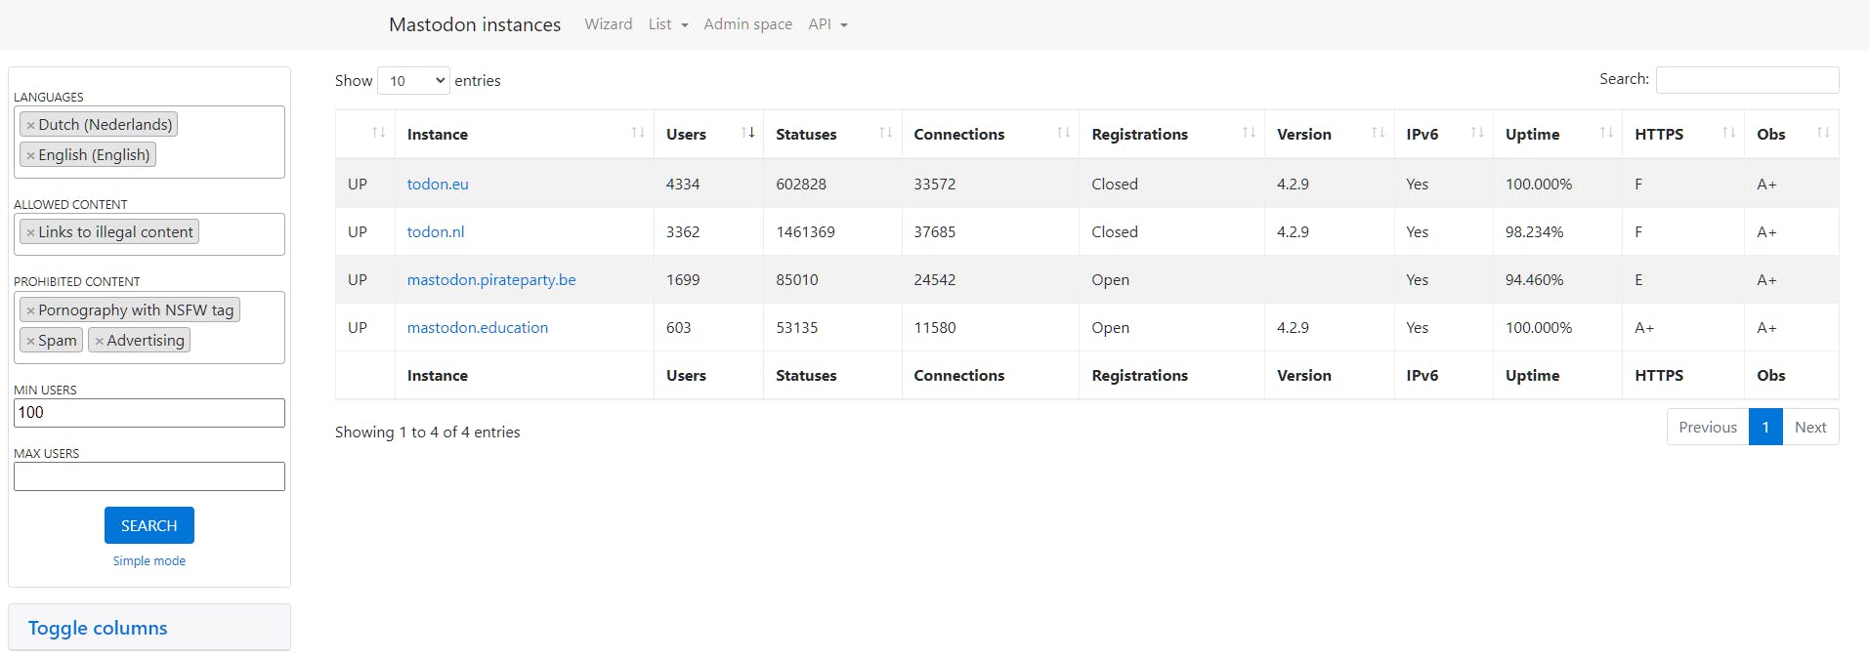Viewport: 1869px width, 659px height.
Task: Remove the Links to illegal content tag
Action: [x=31, y=232]
